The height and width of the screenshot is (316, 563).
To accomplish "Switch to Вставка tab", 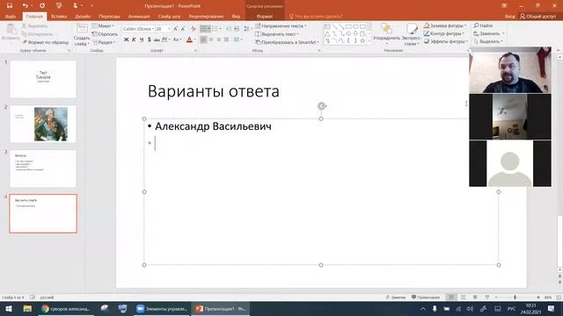I will [x=59, y=17].
